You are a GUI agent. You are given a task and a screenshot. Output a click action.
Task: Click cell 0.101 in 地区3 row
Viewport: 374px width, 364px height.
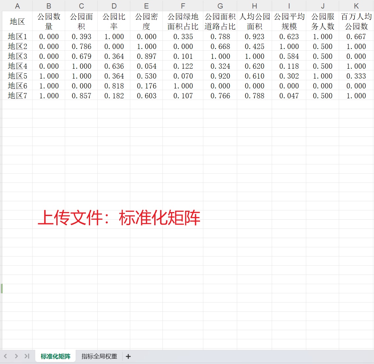pyautogui.click(x=183, y=56)
